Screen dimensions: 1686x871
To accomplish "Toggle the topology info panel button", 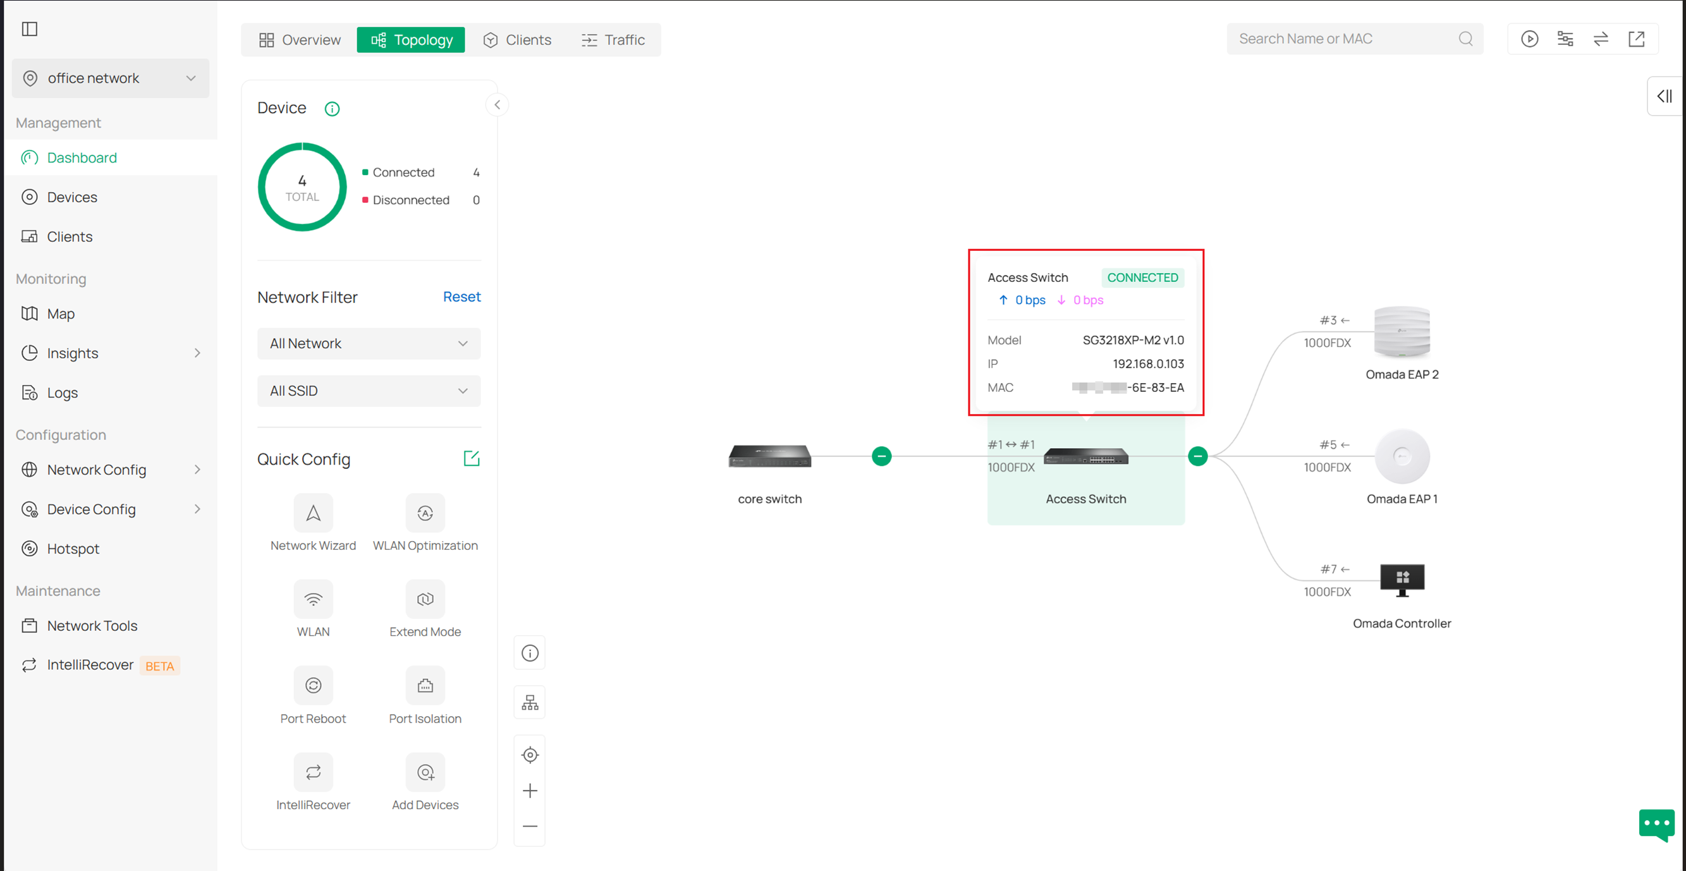I will (530, 652).
